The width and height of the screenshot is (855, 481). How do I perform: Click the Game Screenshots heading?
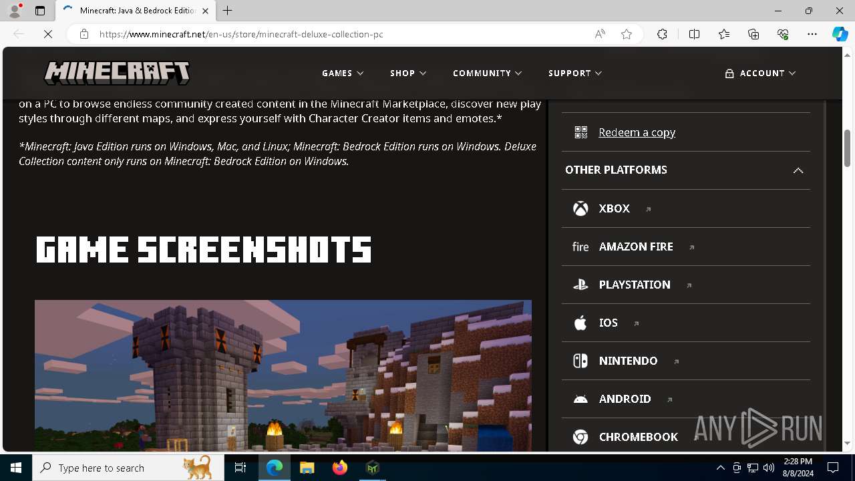coord(204,249)
